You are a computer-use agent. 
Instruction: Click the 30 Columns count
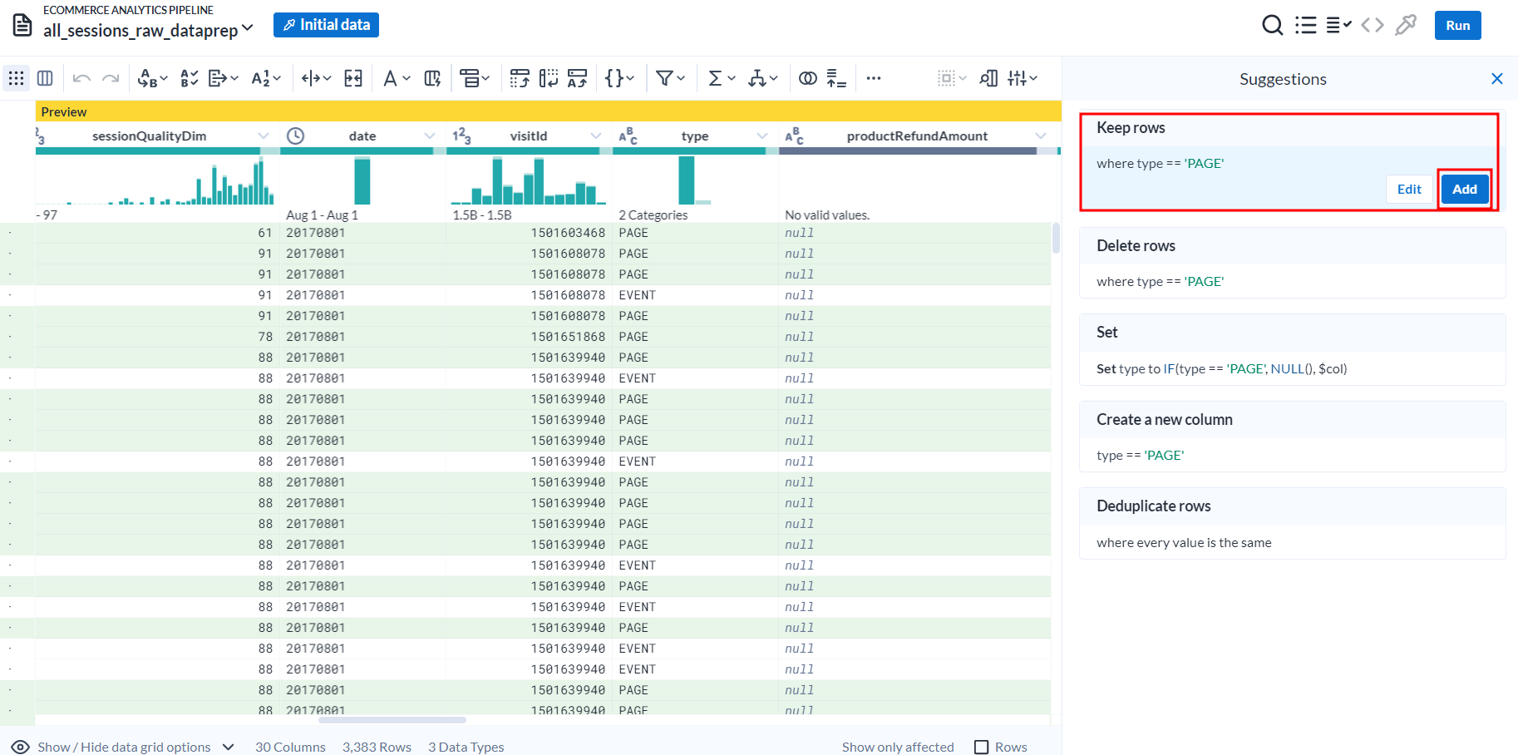pyautogui.click(x=290, y=747)
